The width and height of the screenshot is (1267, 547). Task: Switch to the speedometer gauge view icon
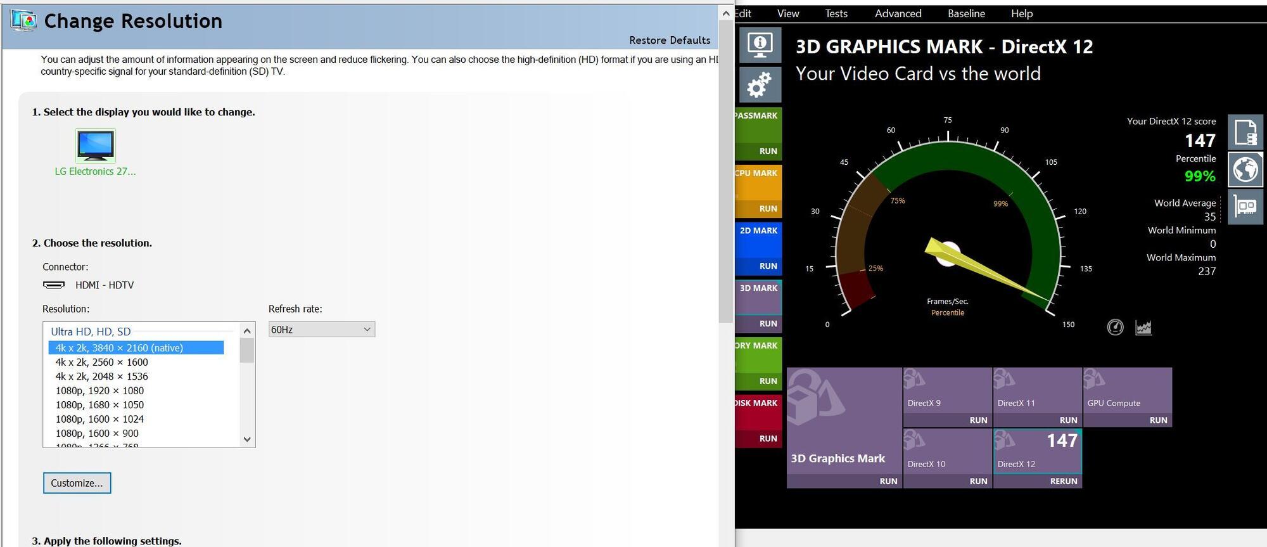point(1115,327)
